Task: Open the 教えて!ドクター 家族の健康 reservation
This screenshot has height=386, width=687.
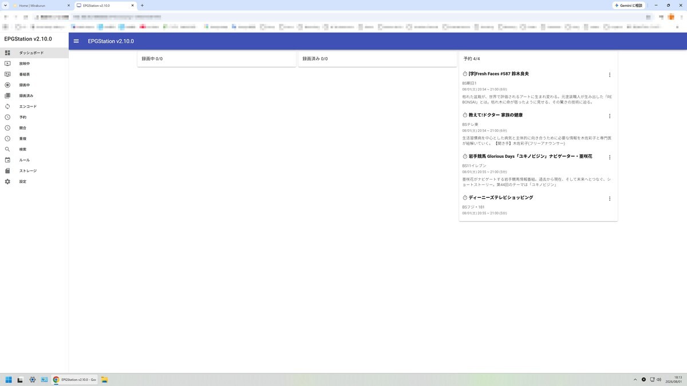Action: 495,115
